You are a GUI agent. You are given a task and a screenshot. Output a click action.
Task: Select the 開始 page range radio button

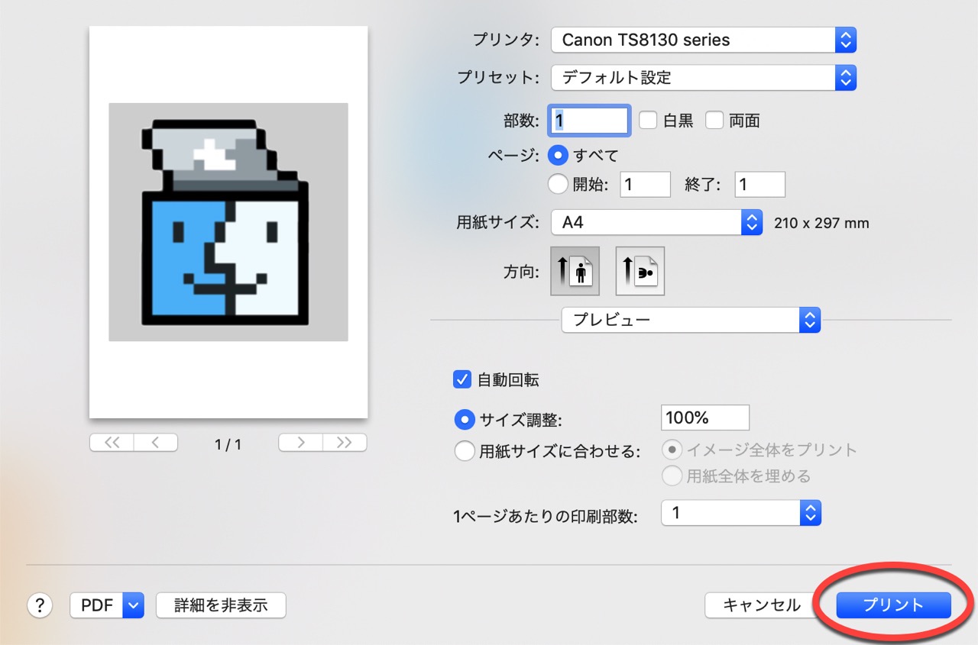point(559,184)
